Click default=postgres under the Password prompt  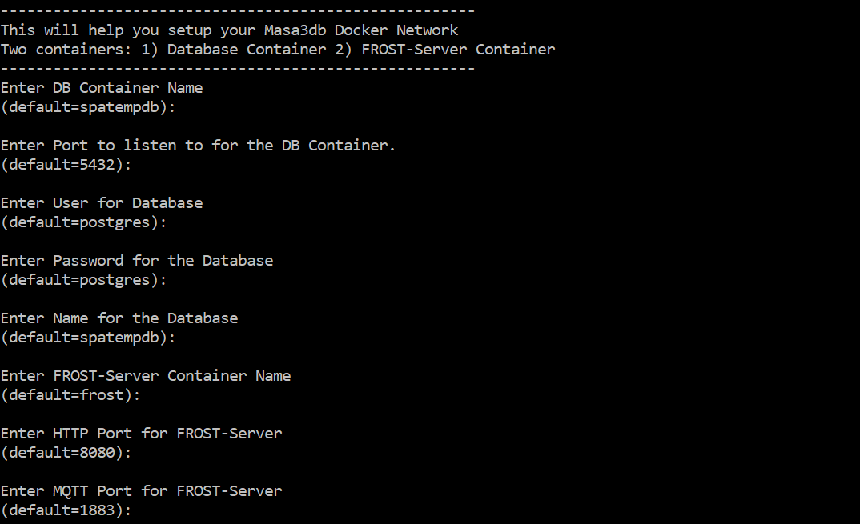pos(83,280)
